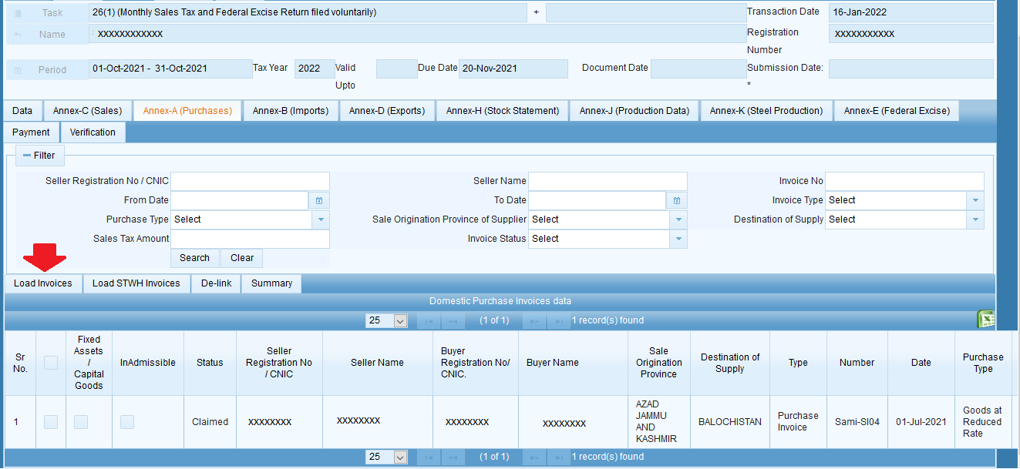Click the Summary button

pos(272,283)
